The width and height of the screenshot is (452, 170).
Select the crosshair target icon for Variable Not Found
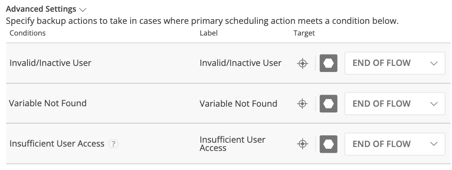[302, 104]
